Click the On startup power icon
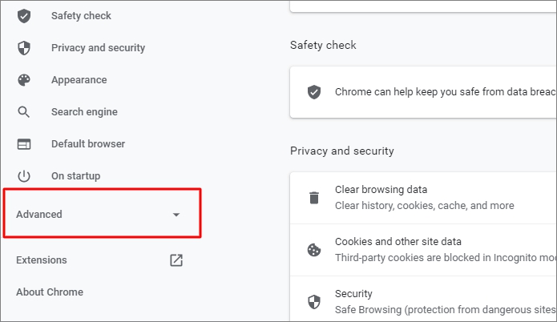 24,176
